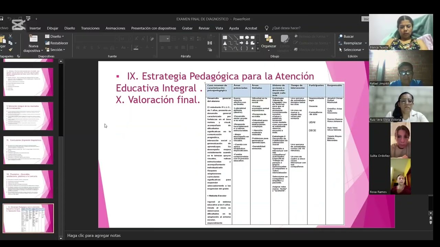Screen dimensions: 440x247
Task: Select the freeform scribble shape
Action: (x=225, y=48)
